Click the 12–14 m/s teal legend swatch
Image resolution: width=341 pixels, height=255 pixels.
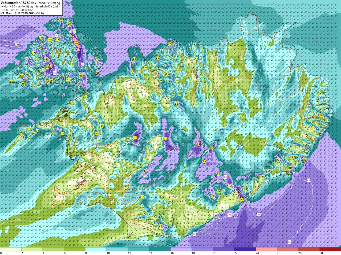(139, 249)
